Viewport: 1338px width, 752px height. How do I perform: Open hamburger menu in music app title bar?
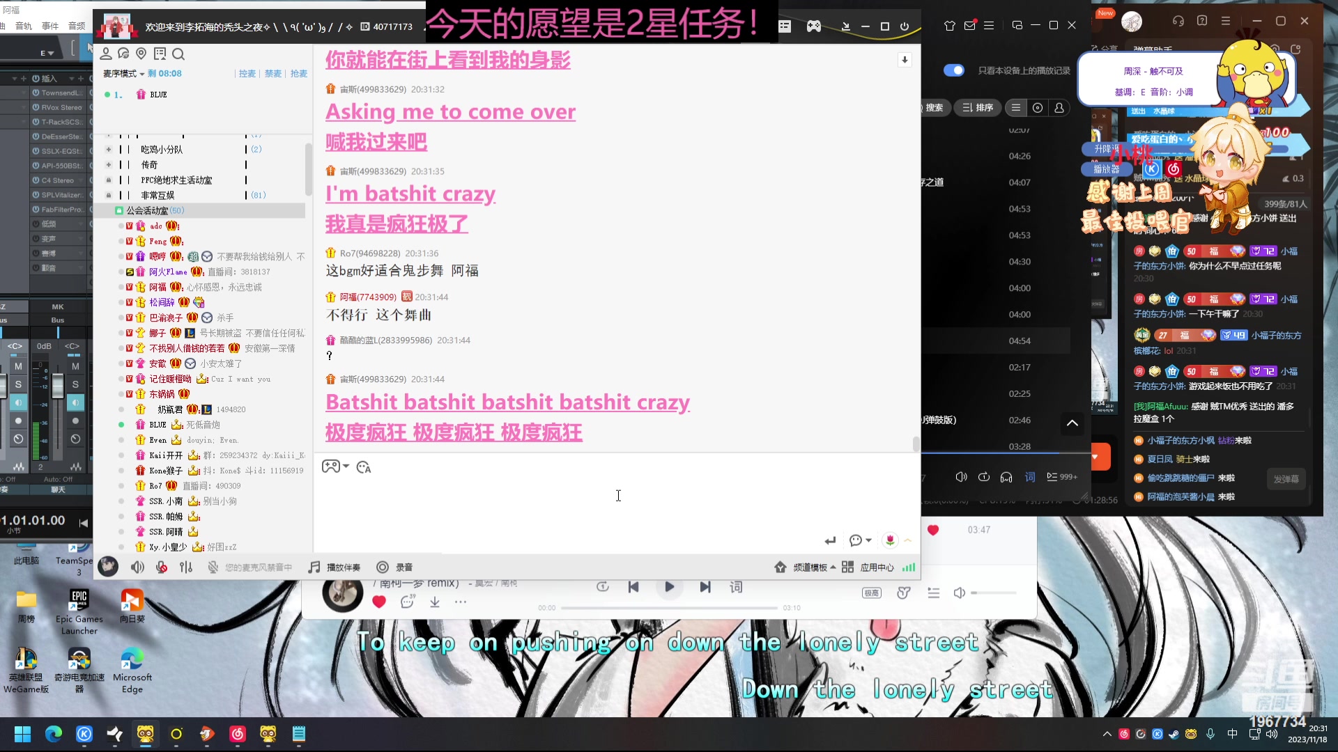(989, 26)
